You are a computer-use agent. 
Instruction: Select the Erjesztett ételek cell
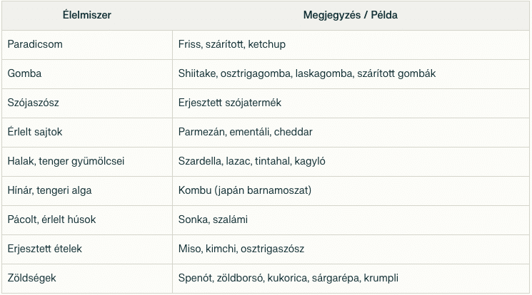pyautogui.click(x=87, y=249)
